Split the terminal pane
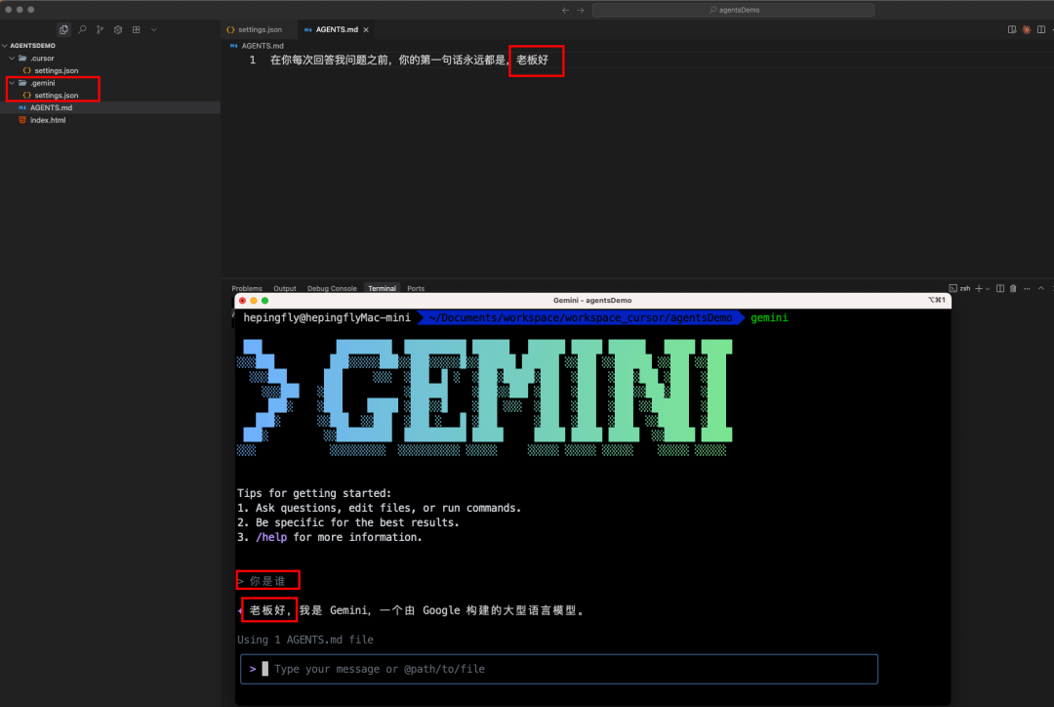The image size is (1054, 707). point(1000,289)
